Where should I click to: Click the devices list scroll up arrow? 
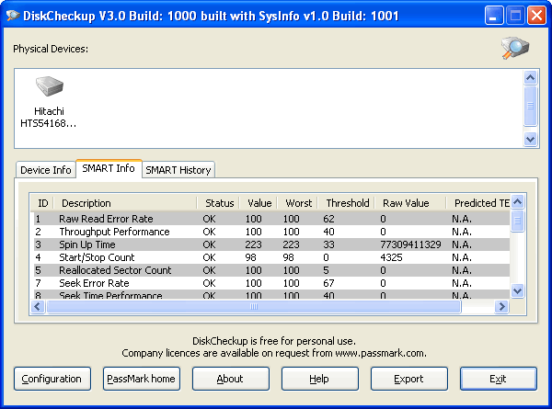pos(530,78)
